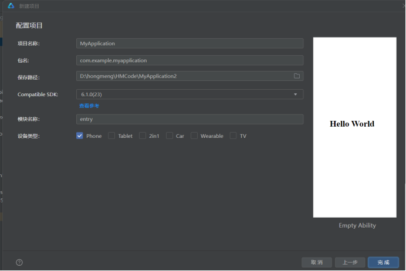Enable the 2in1 device type
Viewport: 406px width, 271px height.
143,135
